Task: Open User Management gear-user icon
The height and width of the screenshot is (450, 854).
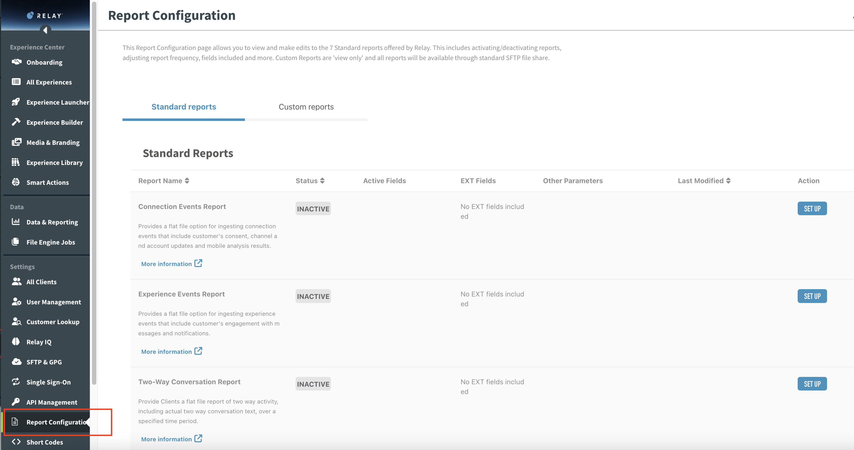Action: pos(16,302)
